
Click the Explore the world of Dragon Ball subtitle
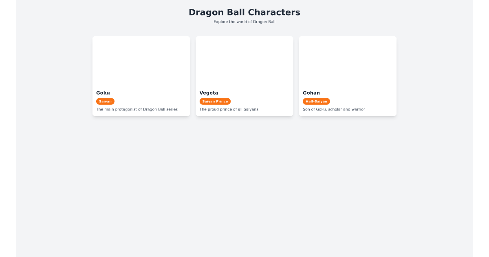244,22
